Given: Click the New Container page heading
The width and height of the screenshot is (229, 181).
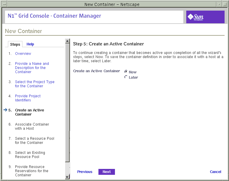Looking at the screenshot, I should coord(23,31).
